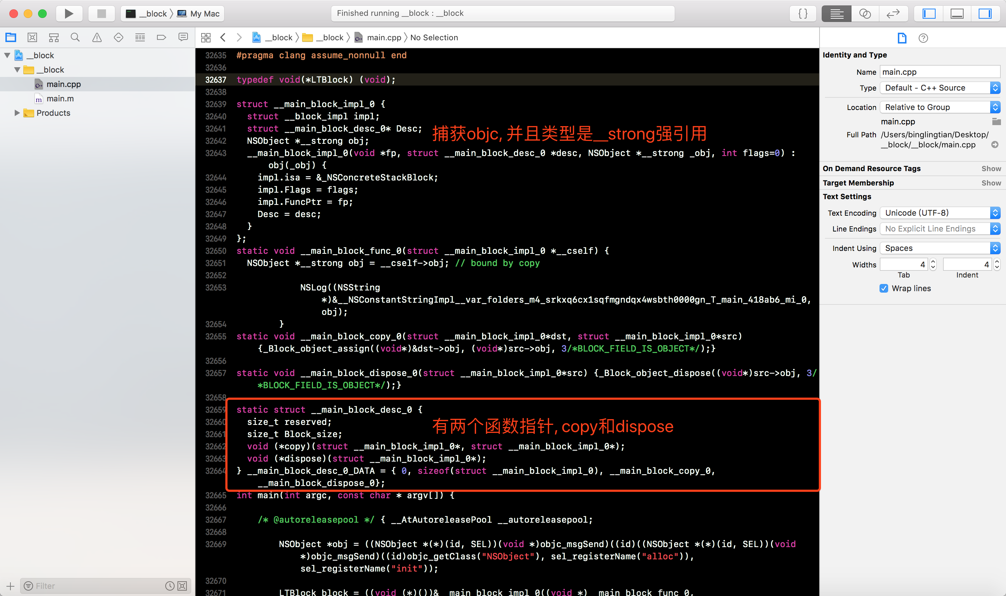The image size is (1006, 596).
Task: Open the code snippets library braces button
Action: coord(803,14)
